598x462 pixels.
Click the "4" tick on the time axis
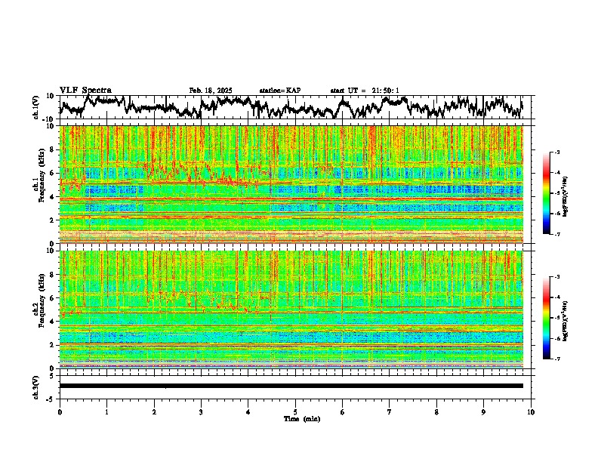[x=248, y=412]
